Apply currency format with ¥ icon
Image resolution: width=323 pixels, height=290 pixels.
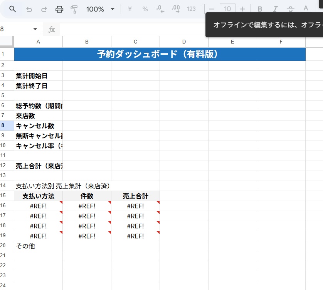click(130, 9)
